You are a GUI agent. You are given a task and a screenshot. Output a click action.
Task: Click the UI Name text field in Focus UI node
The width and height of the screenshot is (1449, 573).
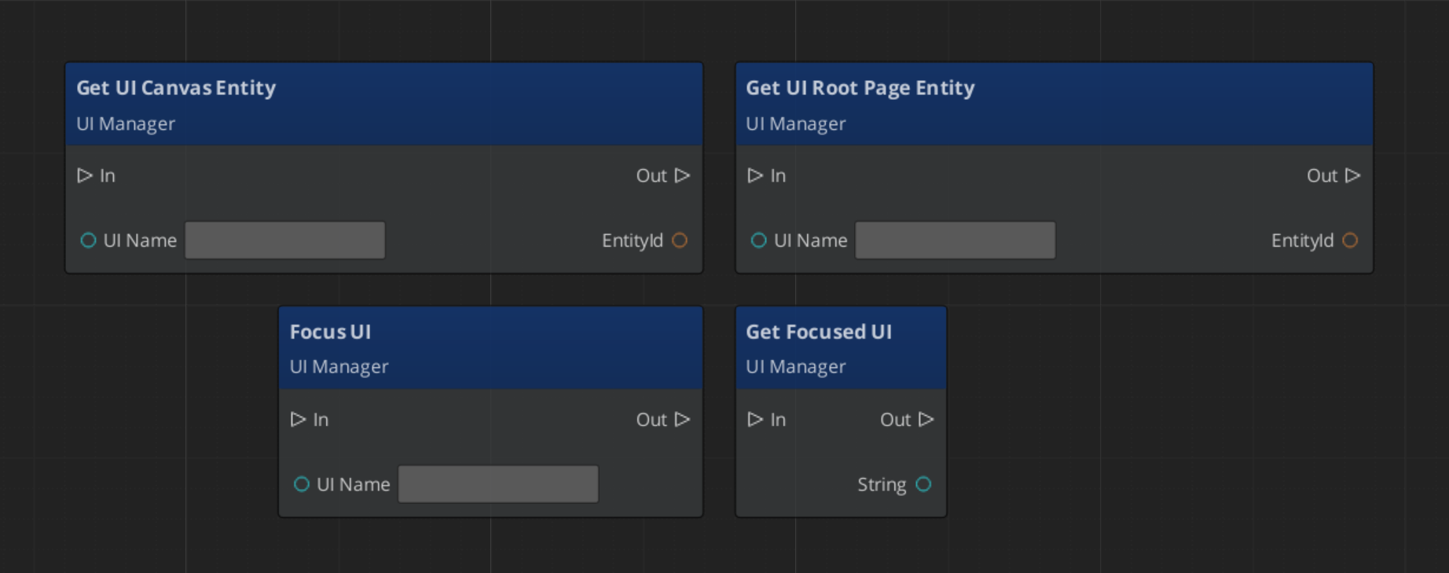point(498,484)
